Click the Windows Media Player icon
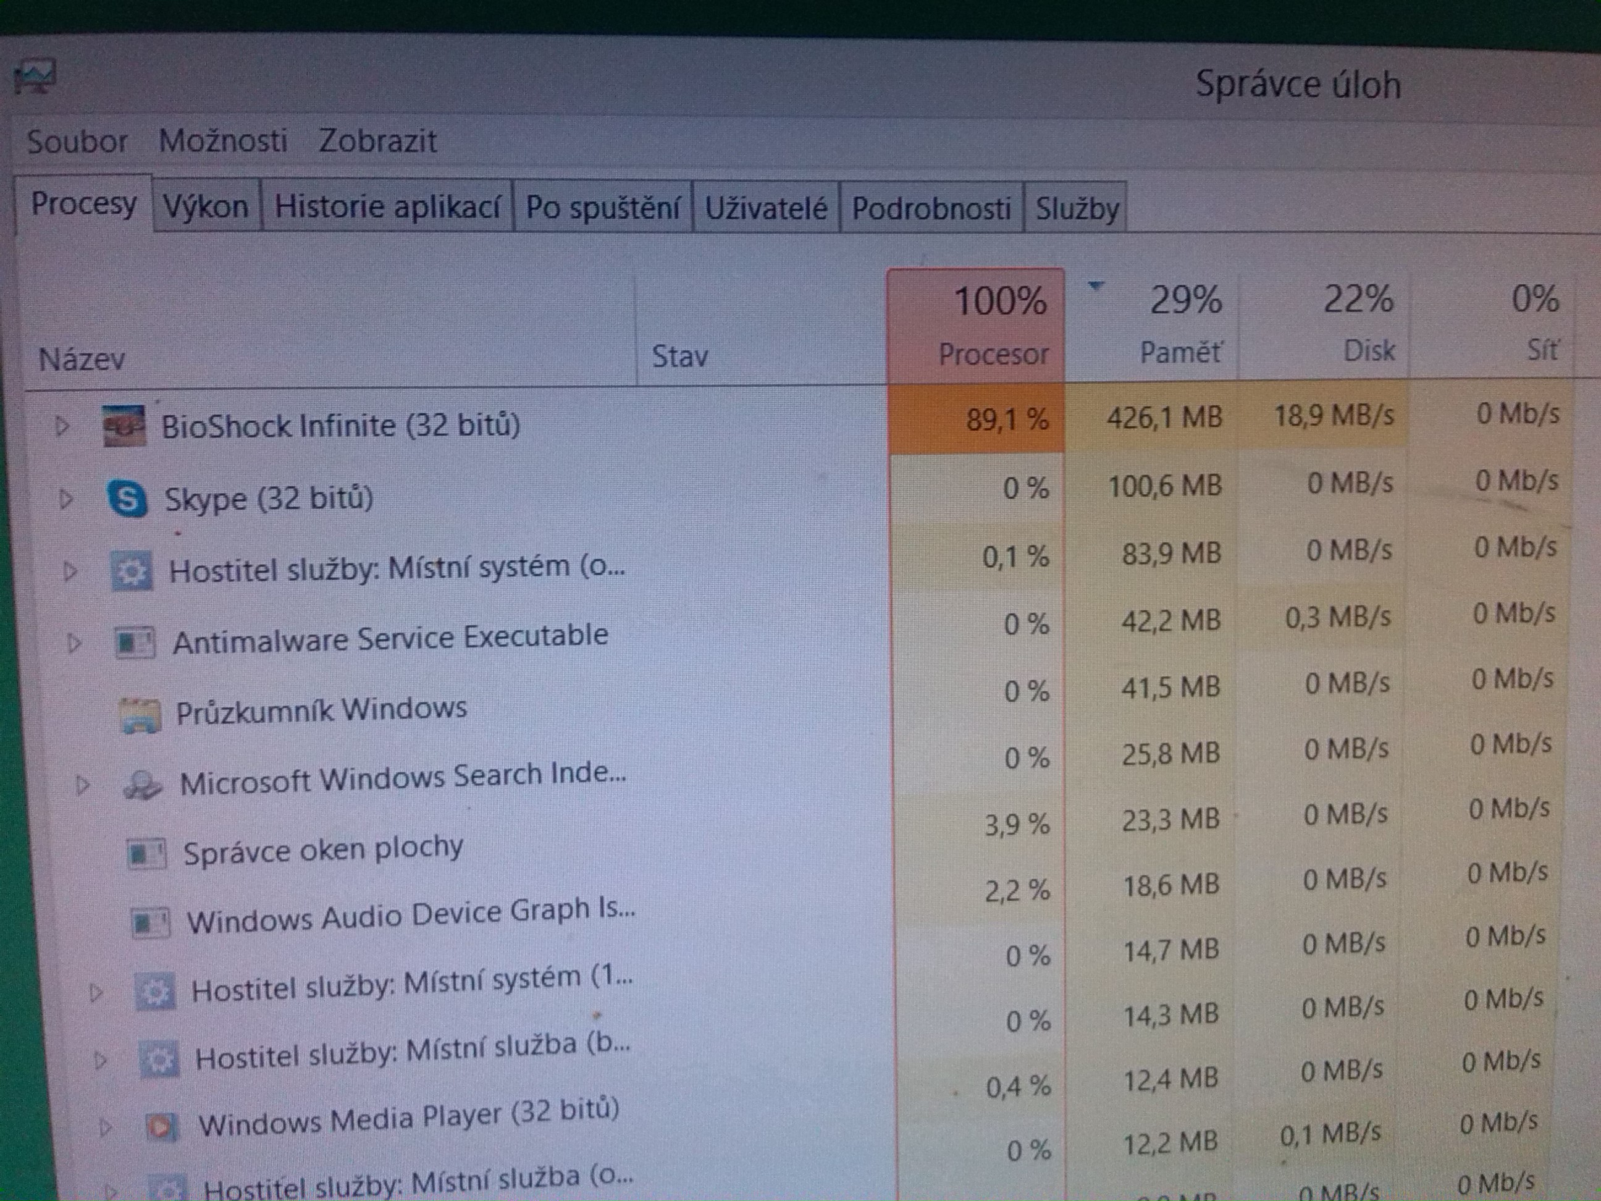Image resolution: width=1601 pixels, height=1201 pixels. (x=161, y=1126)
